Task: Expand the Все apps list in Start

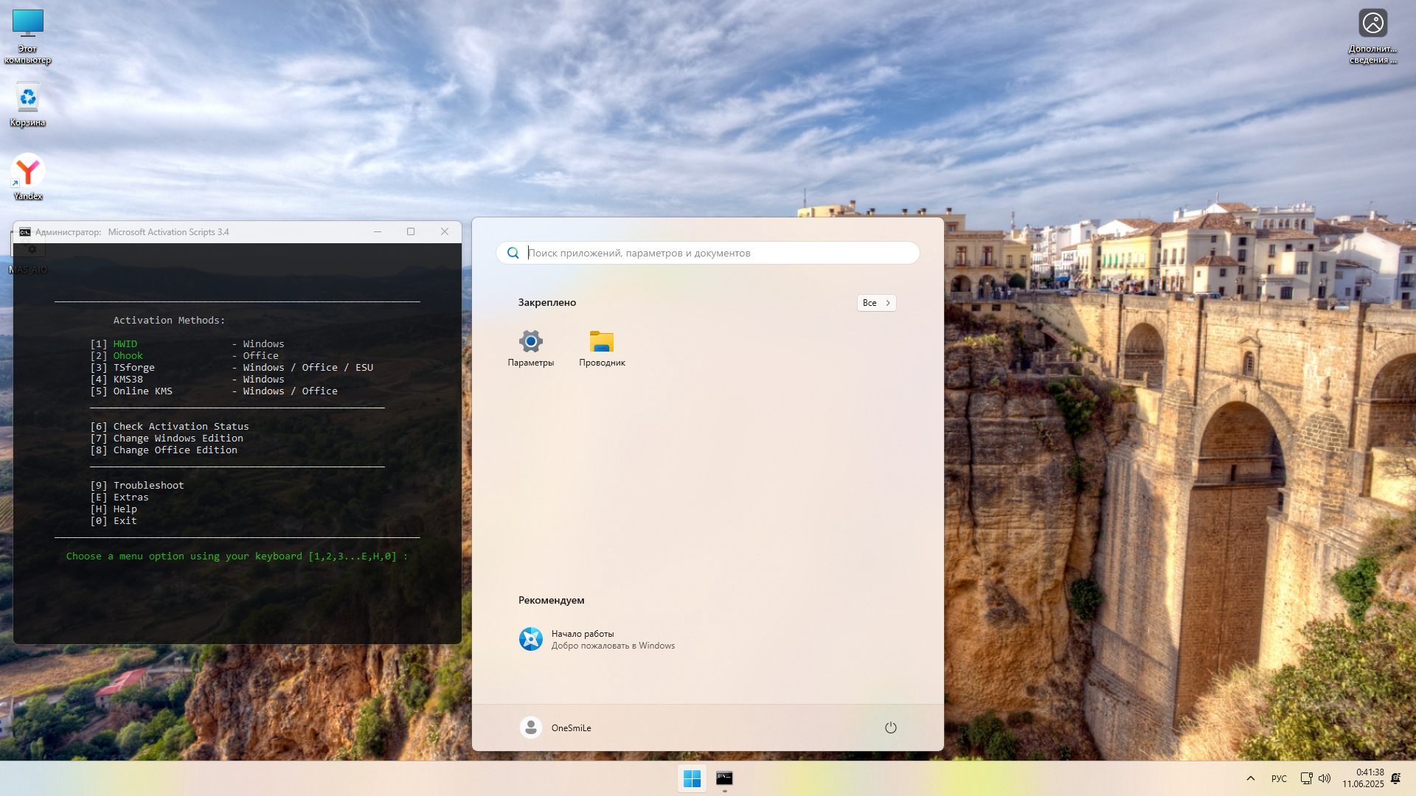Action: pos(875,303)
